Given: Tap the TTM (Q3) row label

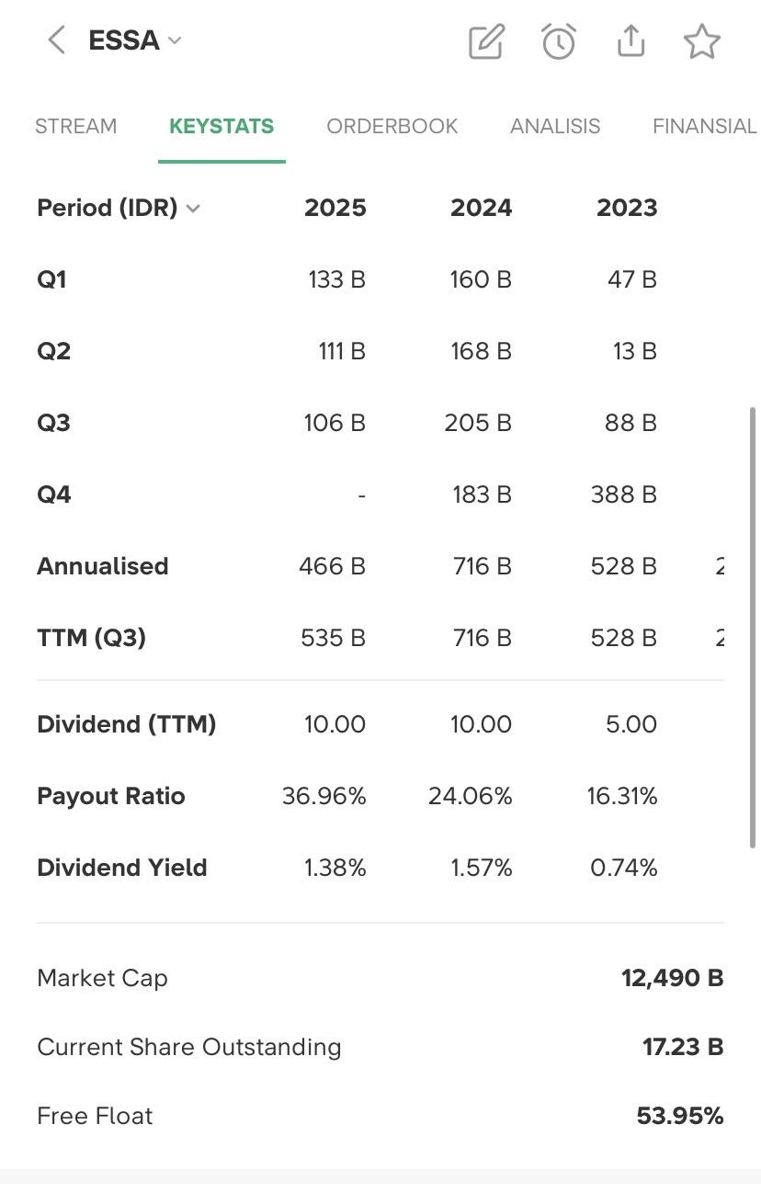Looking at the screenshot, I should point(91,638).
